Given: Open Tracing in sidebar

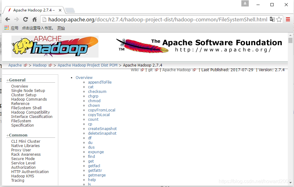Looking at the screenshot, I should pyautogui.click(x=18, y=180).
